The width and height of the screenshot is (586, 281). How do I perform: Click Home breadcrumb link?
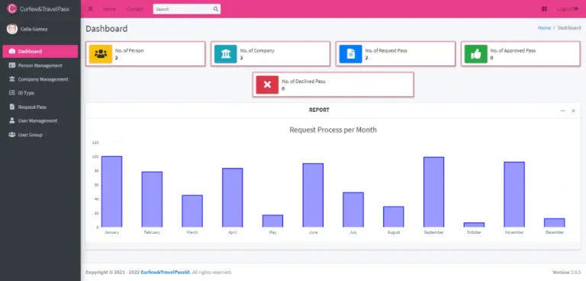pos(544,28)
